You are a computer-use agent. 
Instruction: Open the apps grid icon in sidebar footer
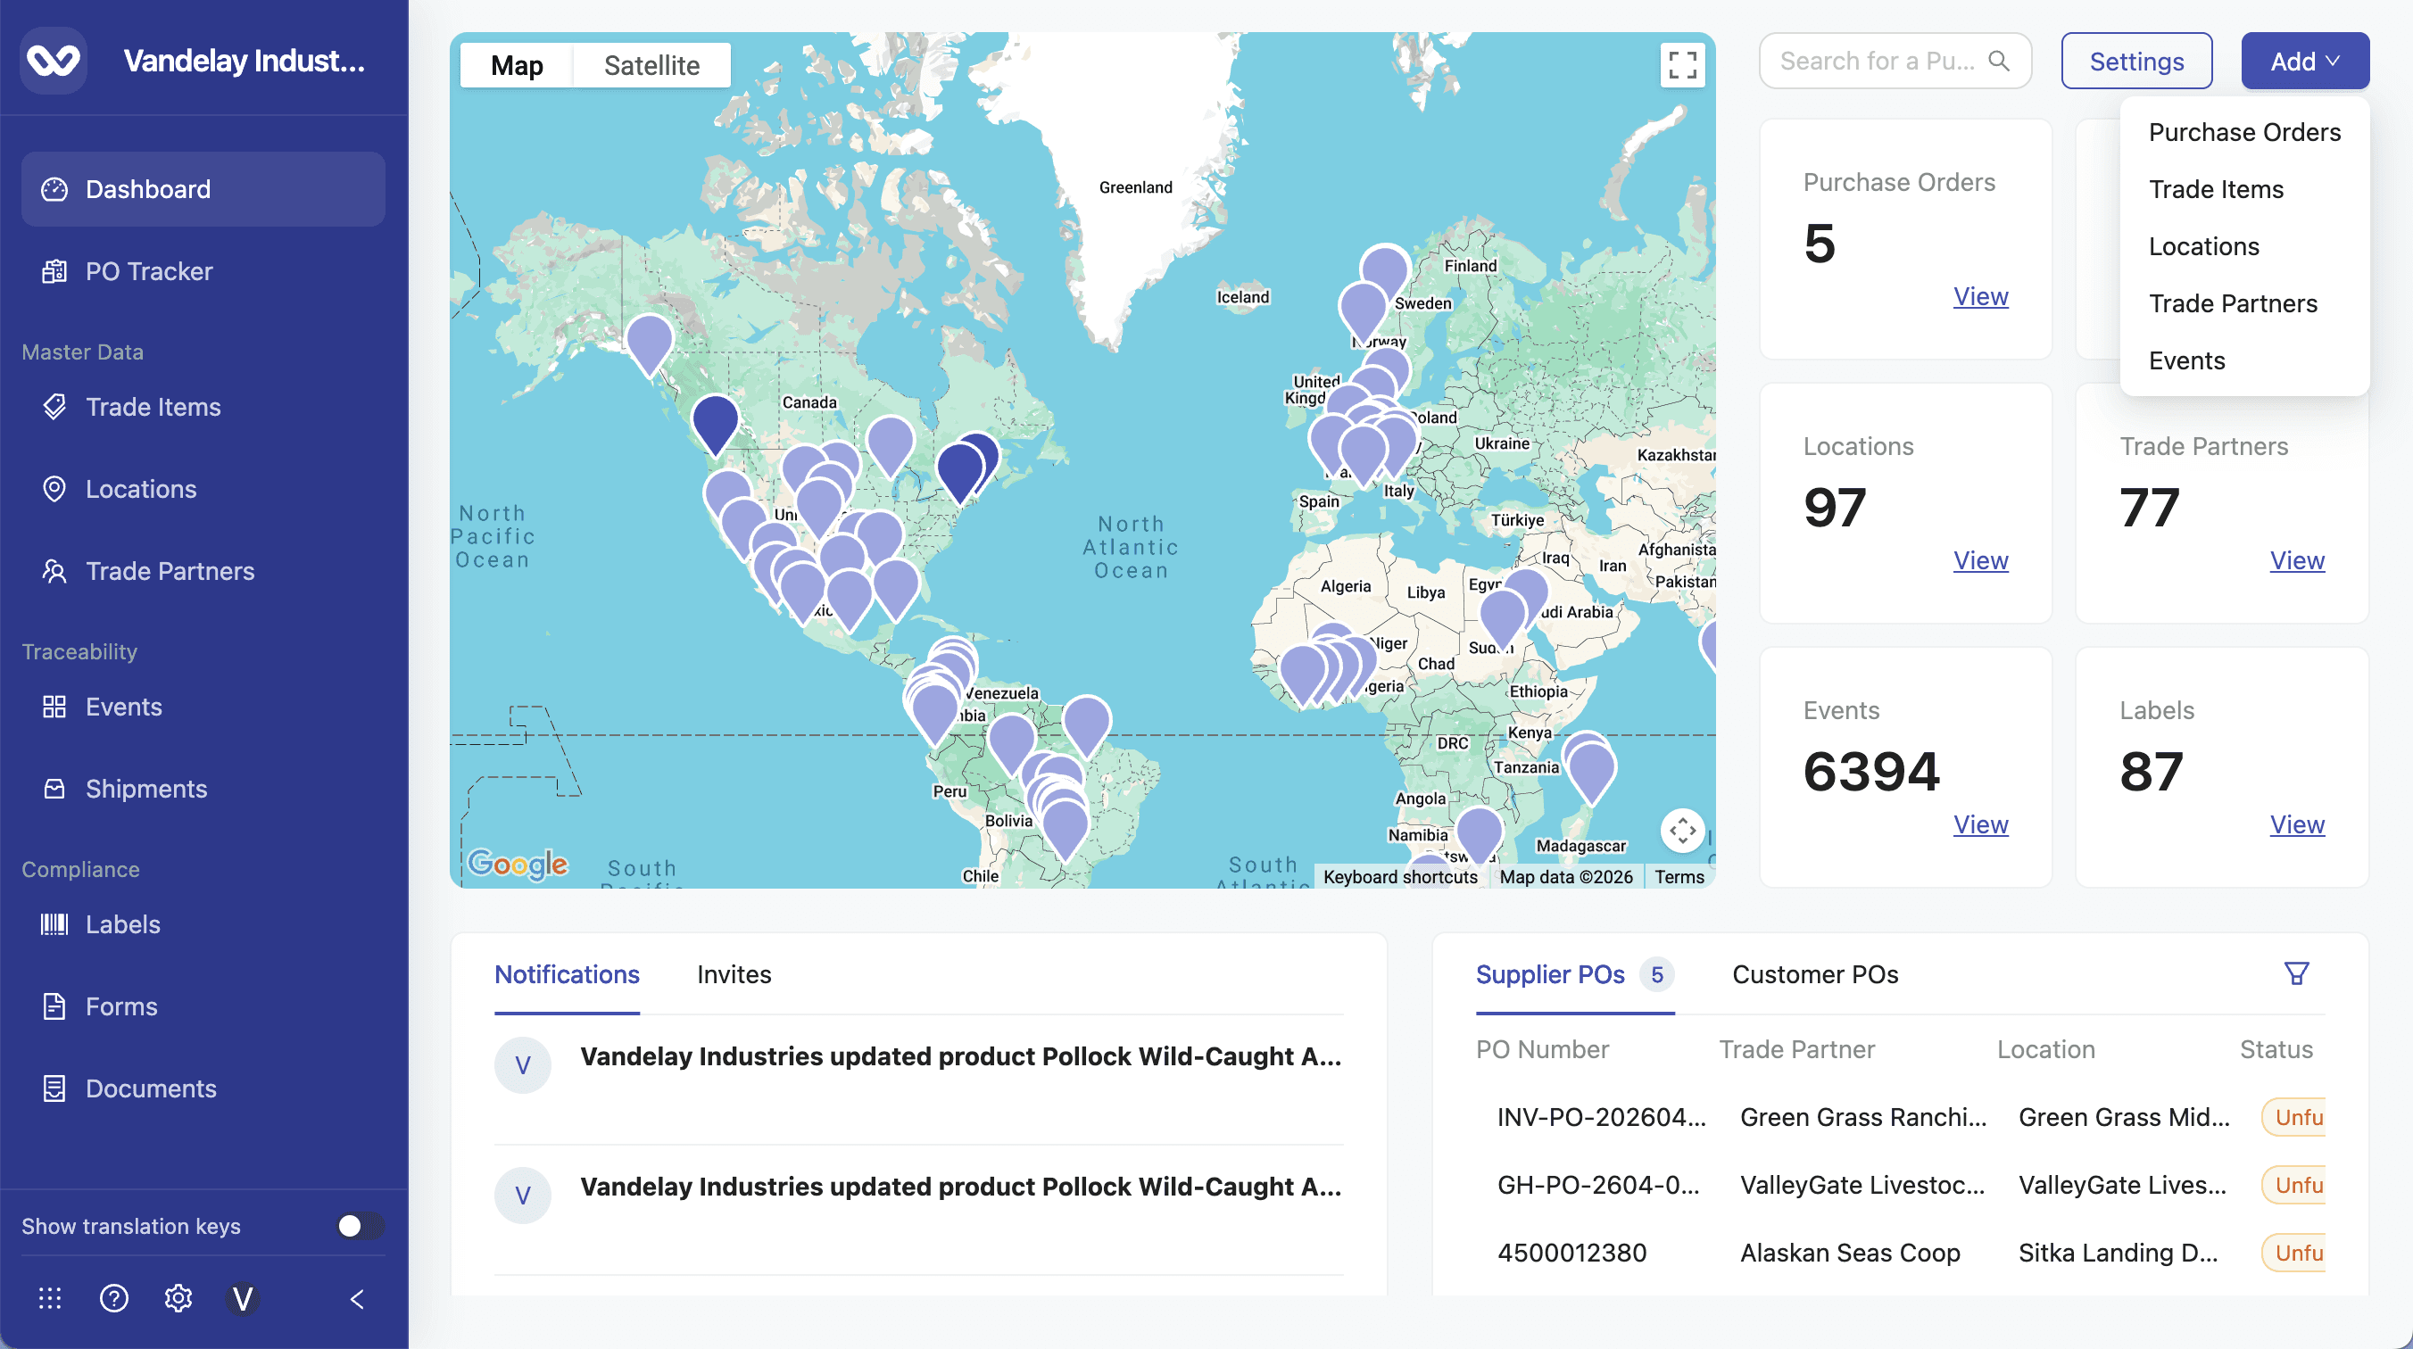point(50,1297)
